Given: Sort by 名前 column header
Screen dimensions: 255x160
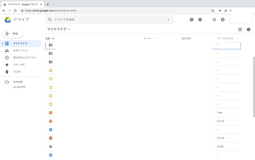Looking at the screenshot, I should point(48,39).
